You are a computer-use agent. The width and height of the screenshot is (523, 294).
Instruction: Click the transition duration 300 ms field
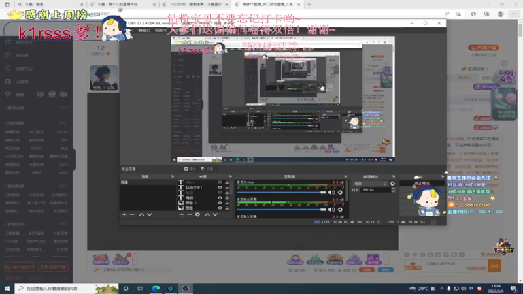[x=375, y=190]
